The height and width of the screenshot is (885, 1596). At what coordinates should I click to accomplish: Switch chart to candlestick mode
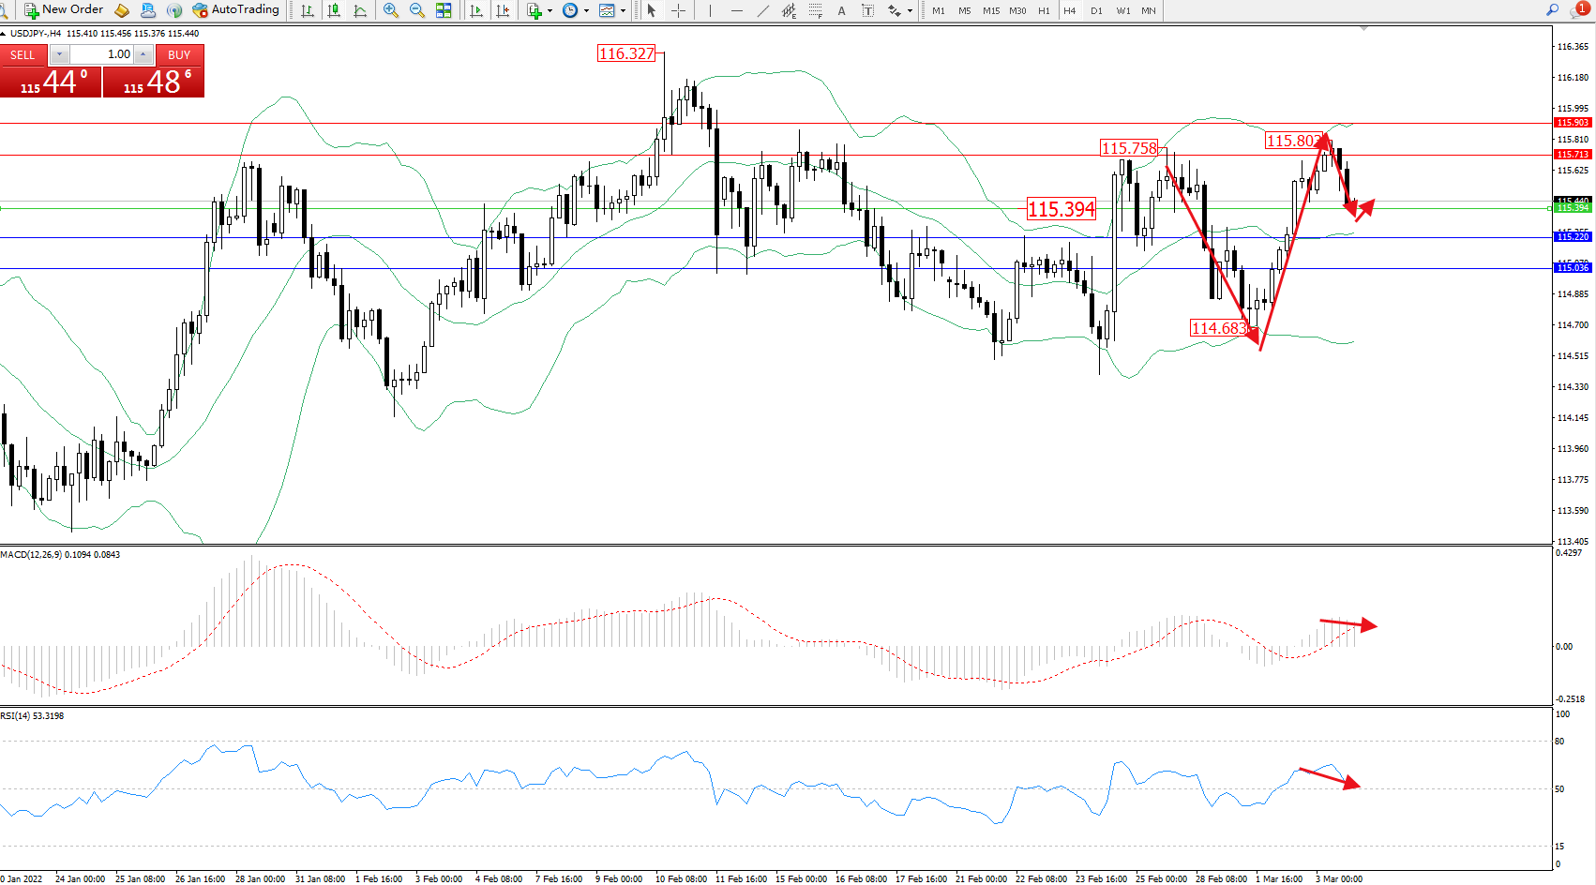pos(334,10)
